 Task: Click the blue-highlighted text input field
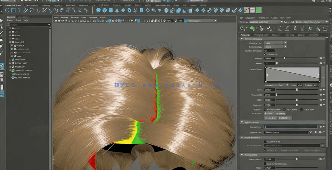[290, 127]
